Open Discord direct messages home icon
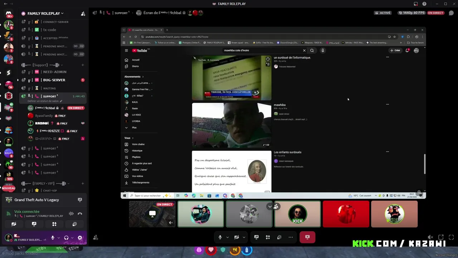458x258 pixels. (x=9, y=14)
